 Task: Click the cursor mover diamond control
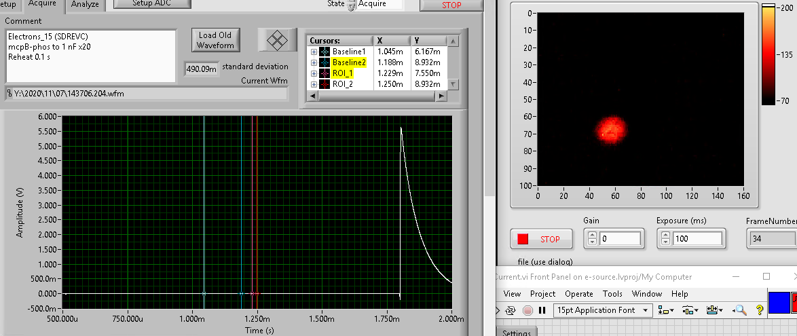point(278,39)
